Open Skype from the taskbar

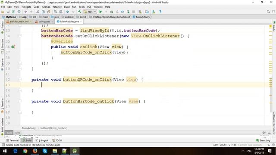pos(45,151)
